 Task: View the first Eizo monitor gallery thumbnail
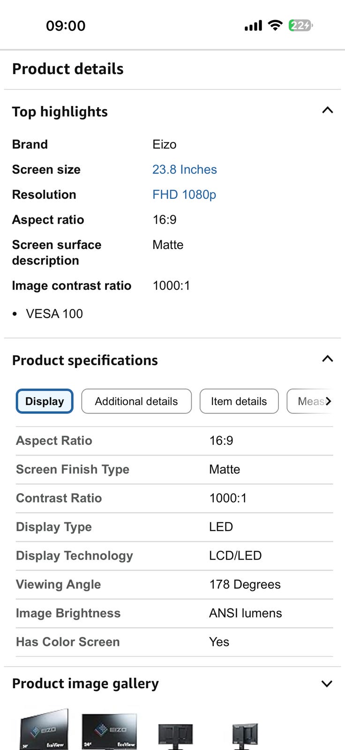point(45,729)
